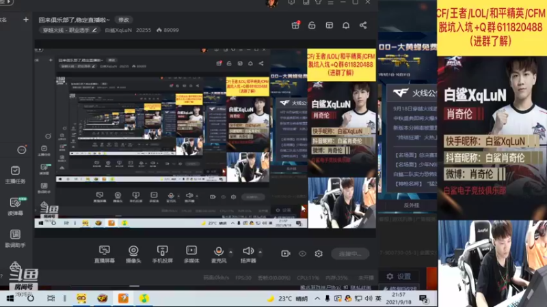Open the gift box icon with badge
The image size is (547, 307).
coord(295,25)
